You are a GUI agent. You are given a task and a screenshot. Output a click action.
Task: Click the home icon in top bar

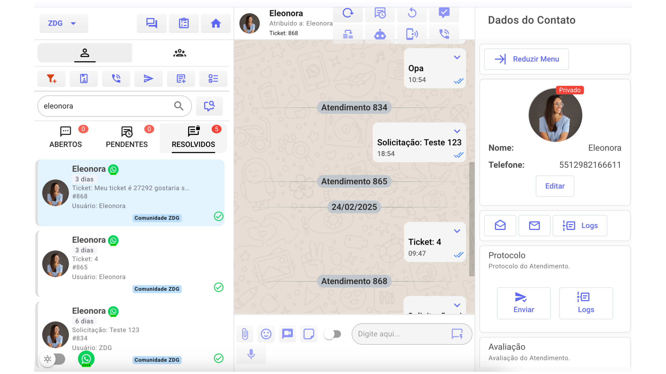pyautogui.click(x=215, y=23)
